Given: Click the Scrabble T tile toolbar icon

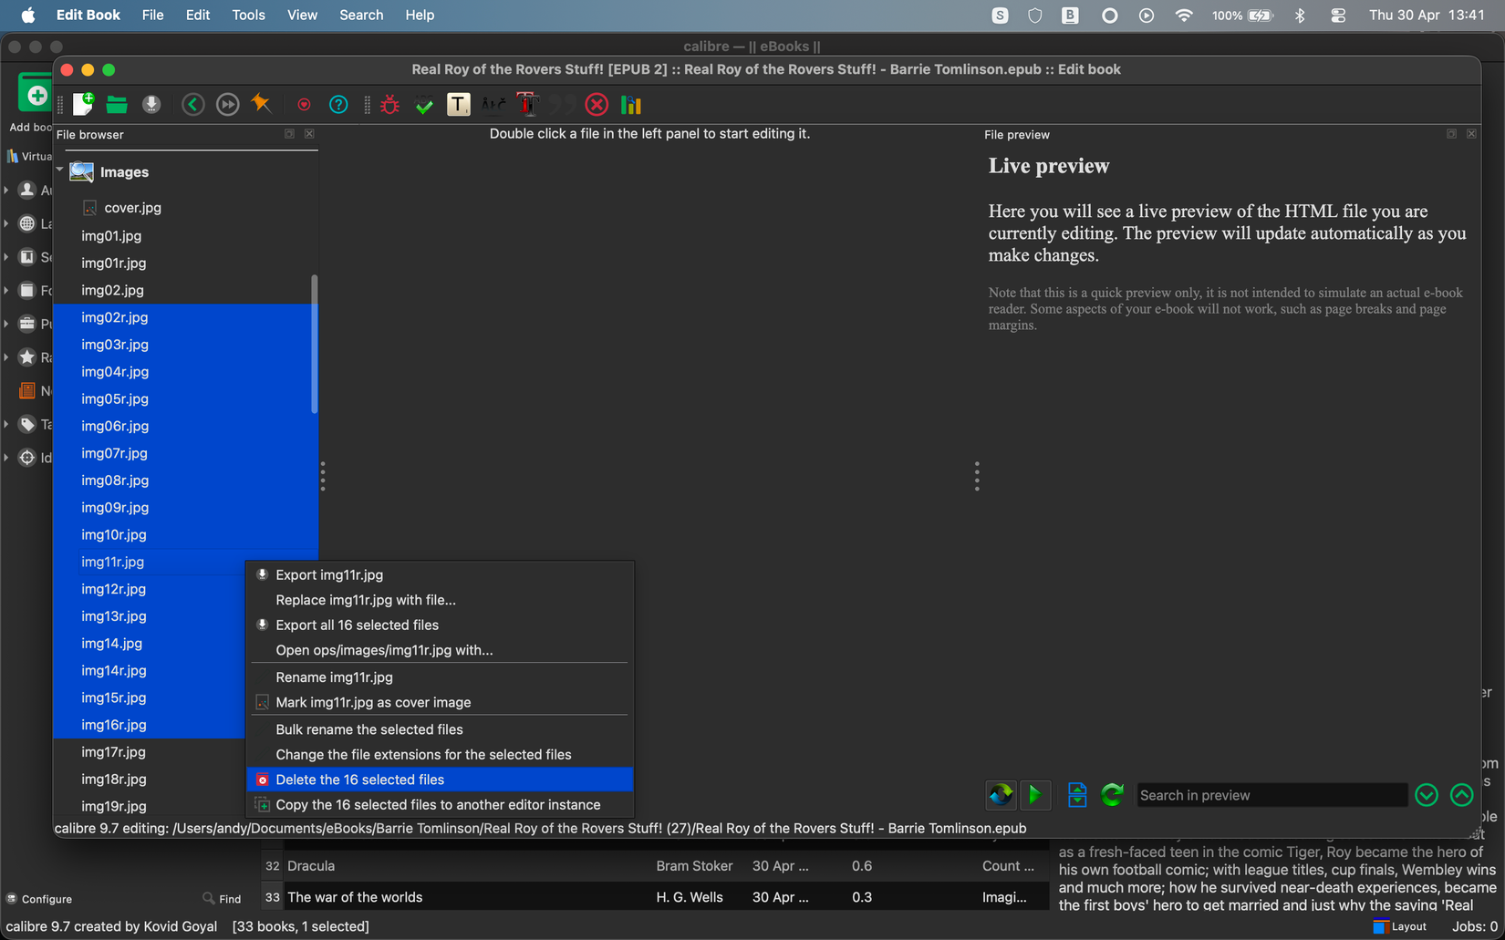Looking at the screenshot, I should point(459,105).
